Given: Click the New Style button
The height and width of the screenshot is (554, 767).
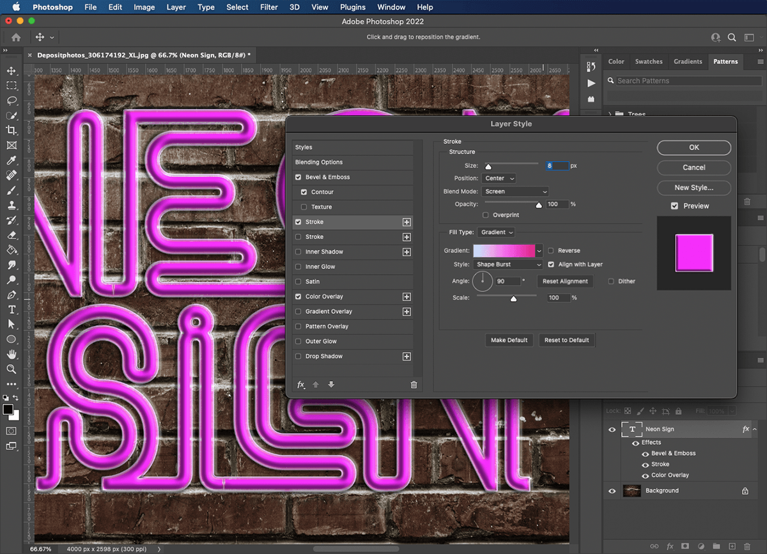Looking at the screenshot, I should (x=693, y=187).
